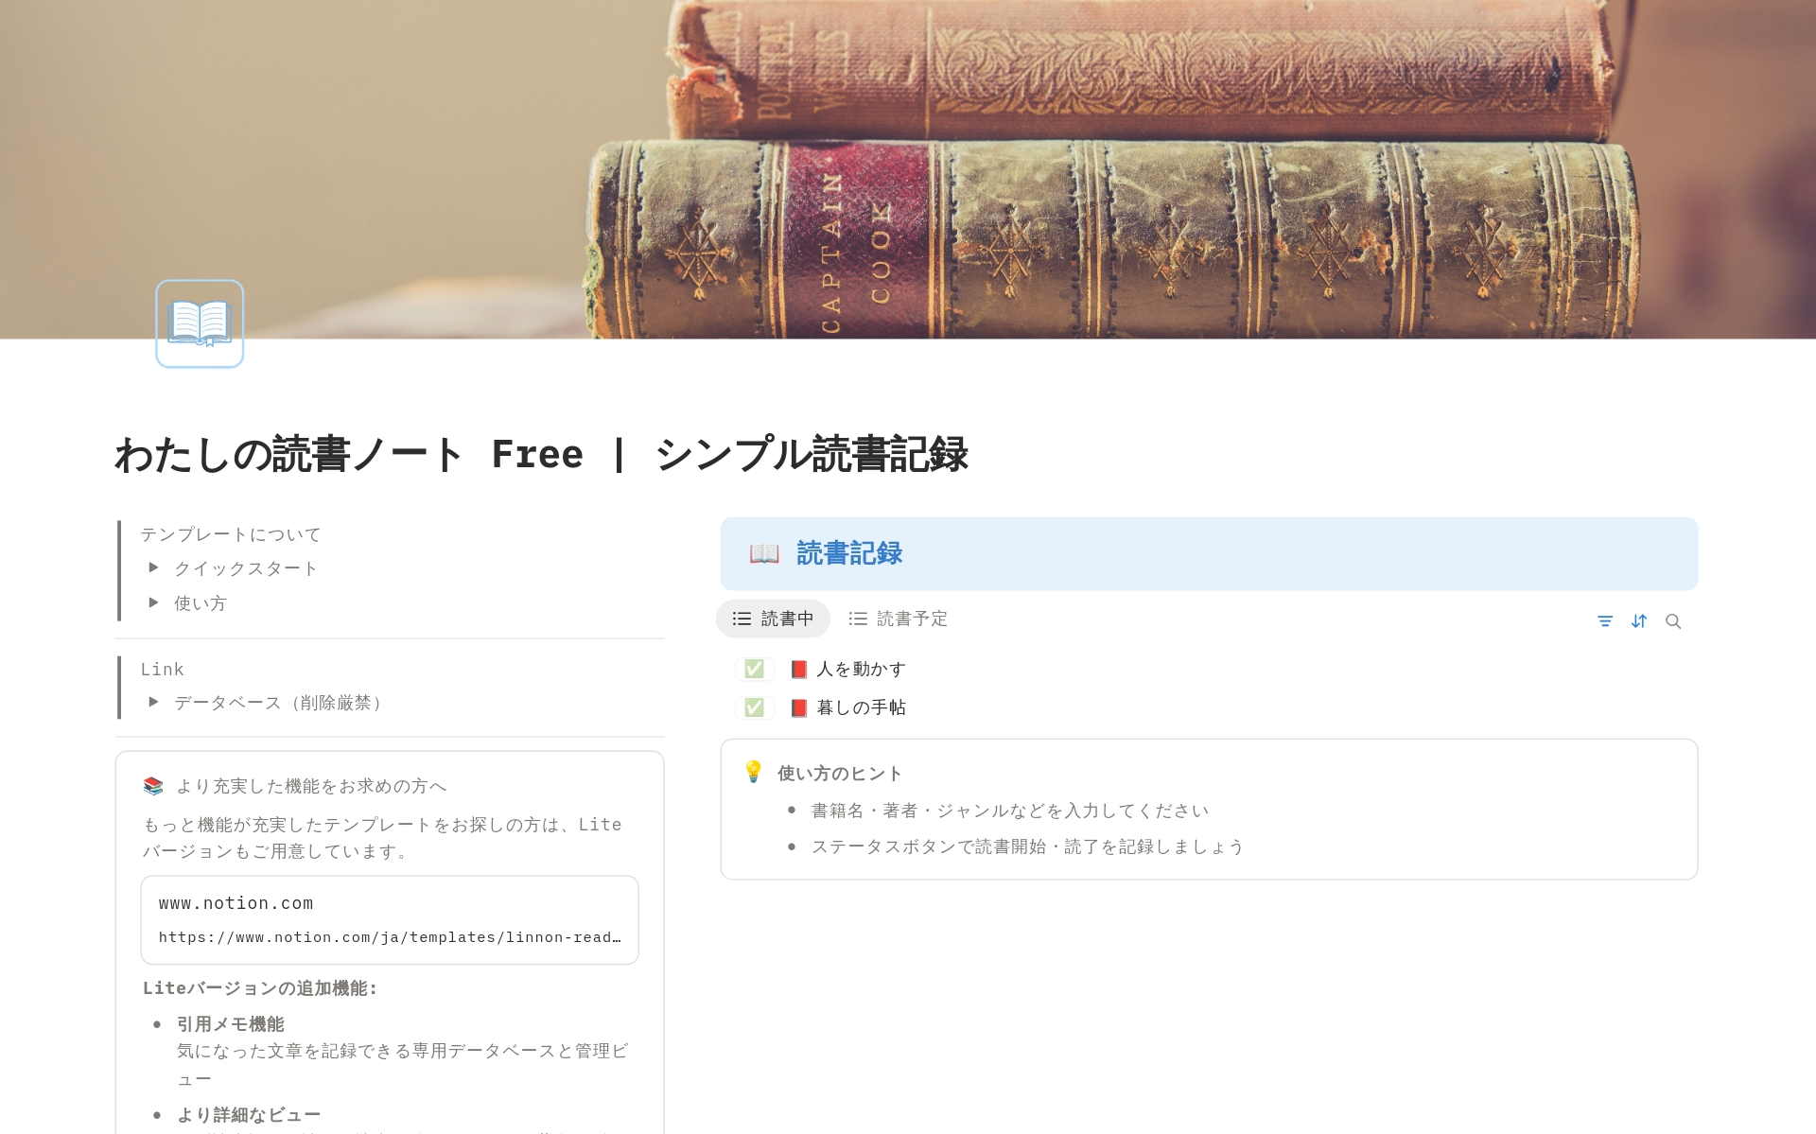The image size is (1816, 1134).
Task: Click the open book page icon
Action: [200, 323]
